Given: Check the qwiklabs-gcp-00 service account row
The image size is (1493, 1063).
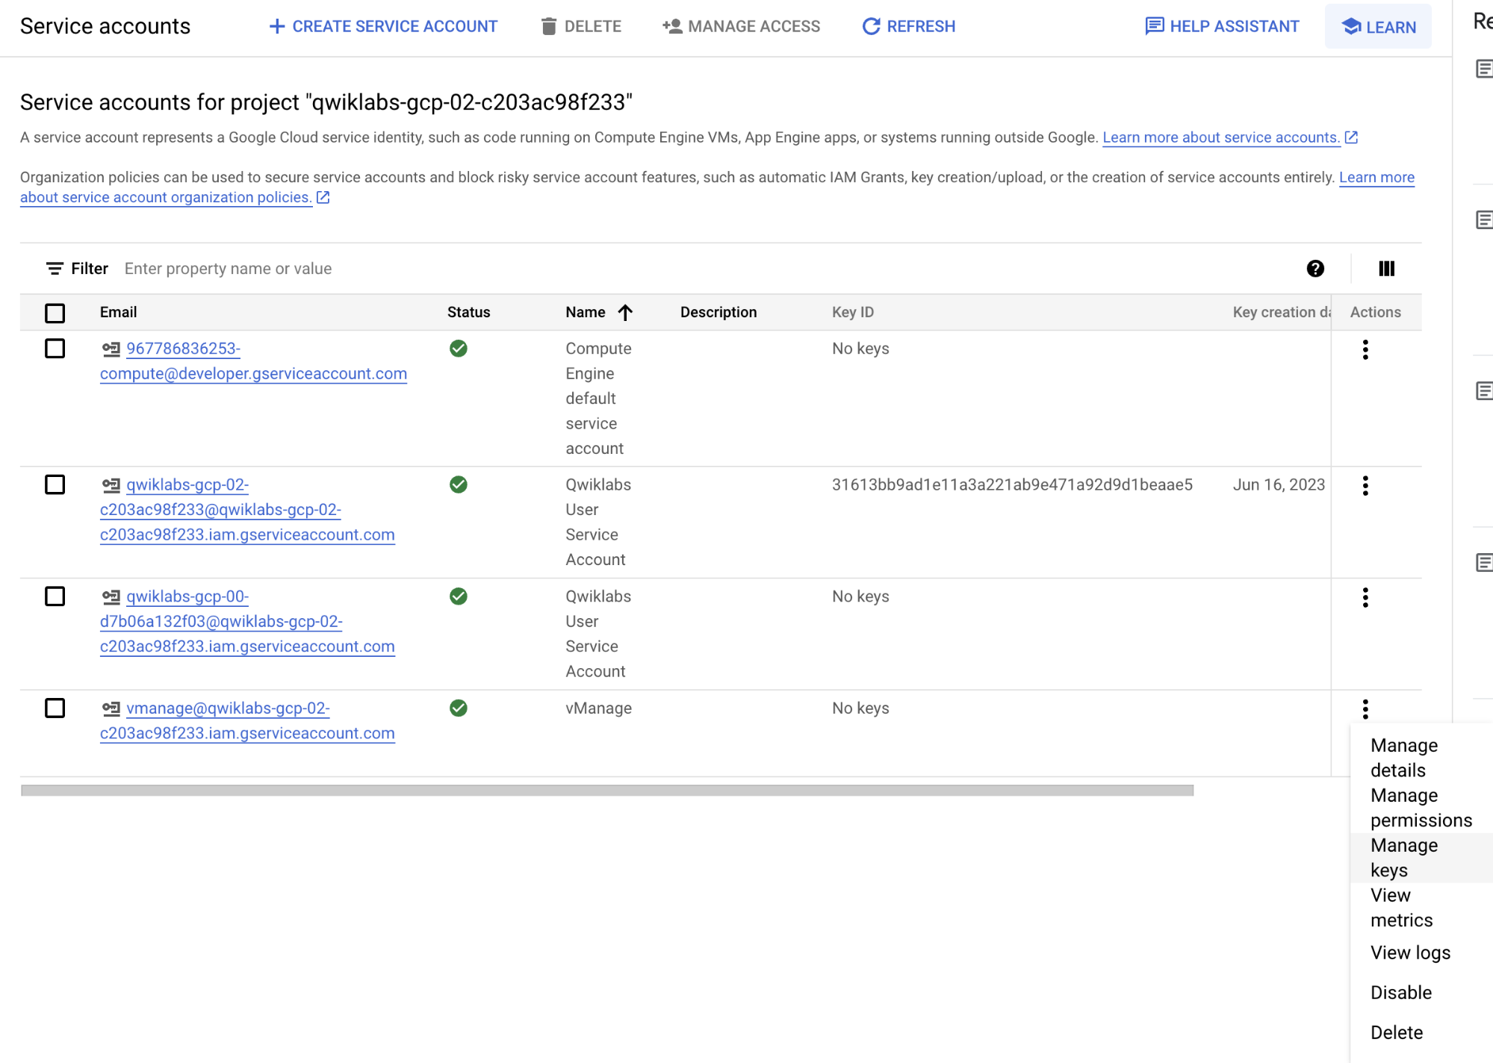Looking at the screenshot, I should click(x=55, y=596).
